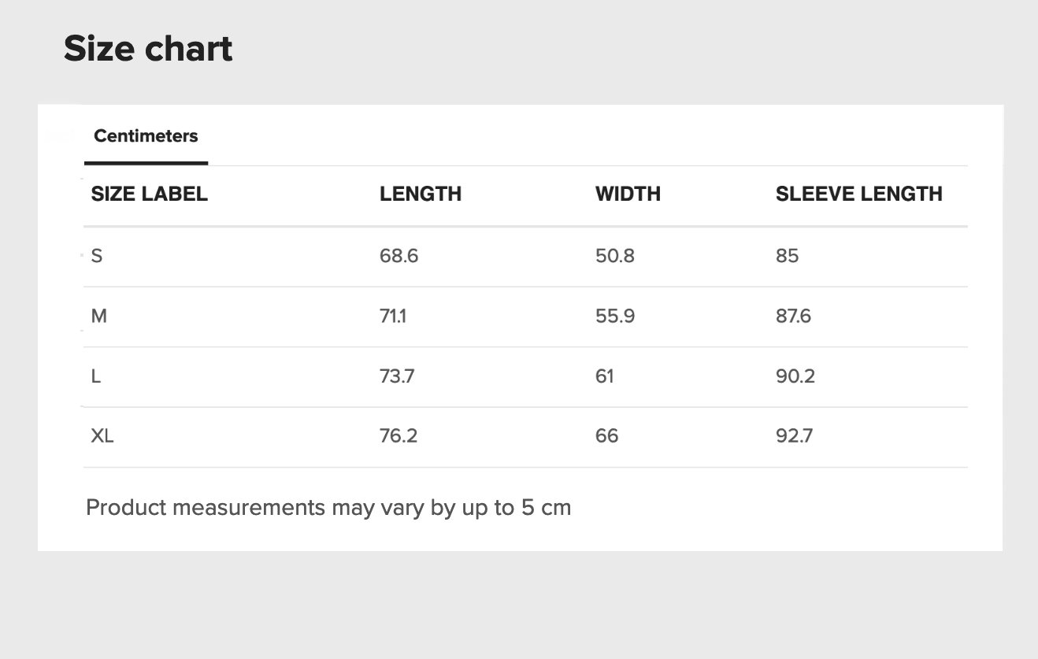1038x659 pixels.
Task: Click the Size chart heading
Action: [x=148, y=49]
